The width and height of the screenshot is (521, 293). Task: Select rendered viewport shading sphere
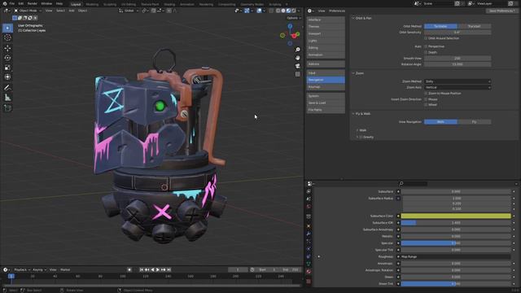[294, 11]
